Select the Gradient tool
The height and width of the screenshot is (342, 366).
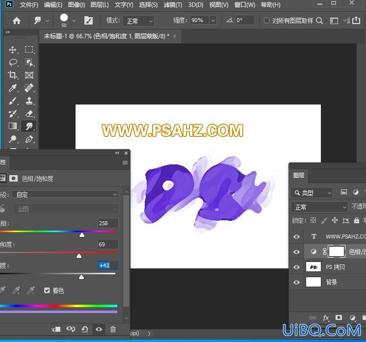pos(13,126)
